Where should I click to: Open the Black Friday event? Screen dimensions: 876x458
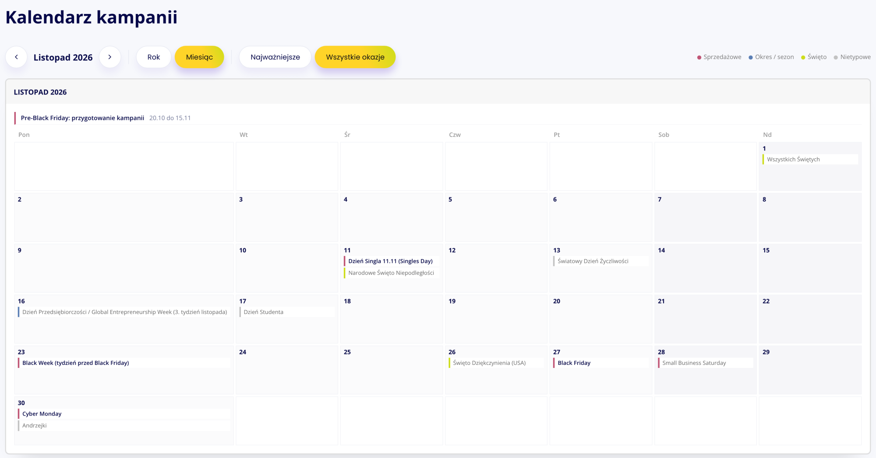pos(601,363)
